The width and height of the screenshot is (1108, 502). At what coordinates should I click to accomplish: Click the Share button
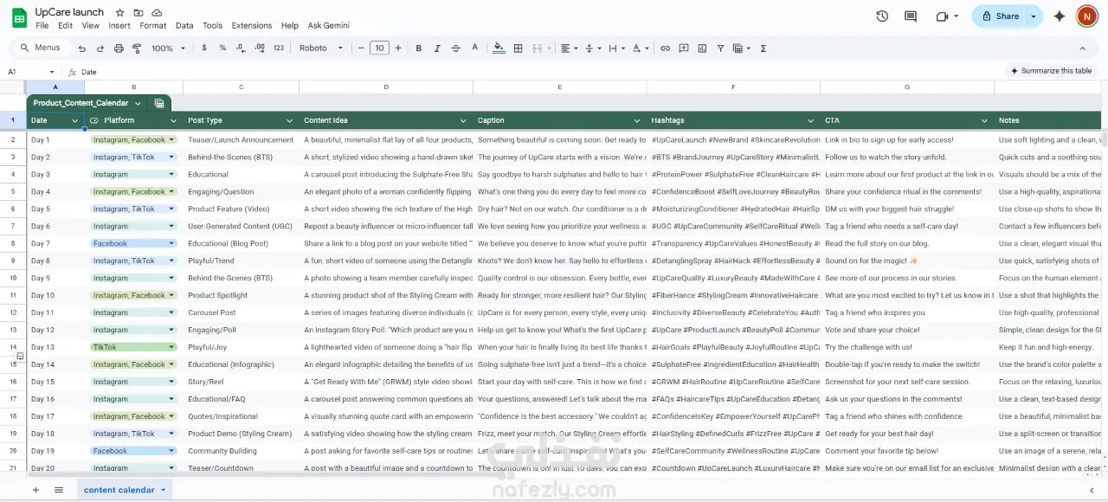coord(1001,16)
